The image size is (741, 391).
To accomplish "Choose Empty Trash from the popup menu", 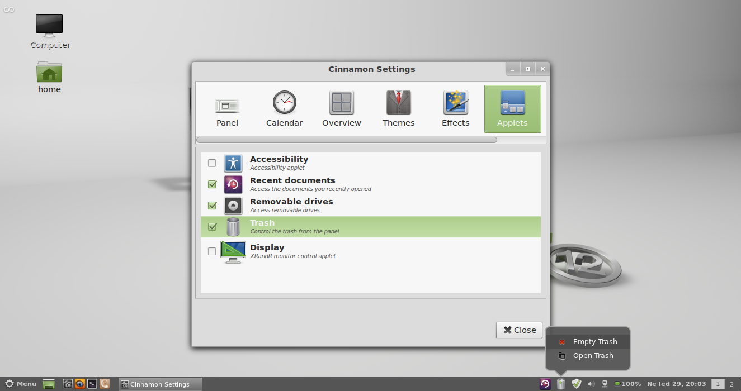I will (x=588, y=342).
